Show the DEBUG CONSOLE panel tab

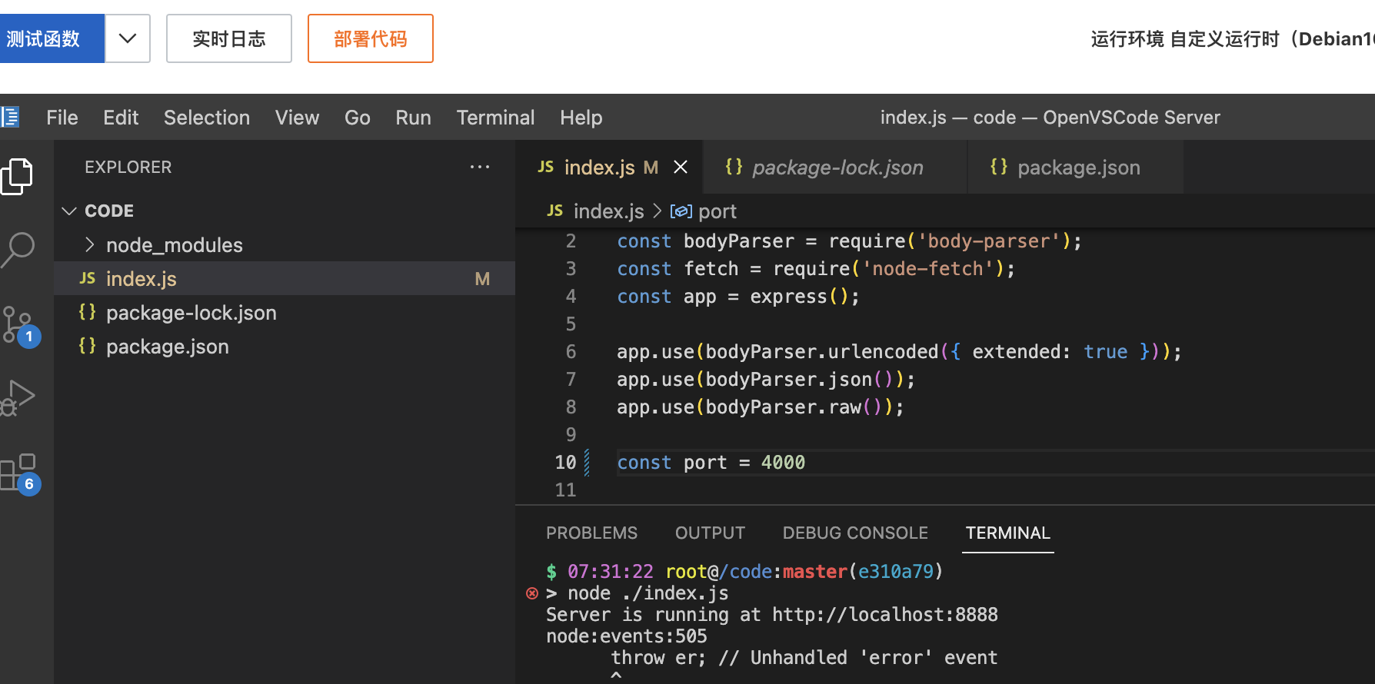pyautogui.click(x=855, y=533)
